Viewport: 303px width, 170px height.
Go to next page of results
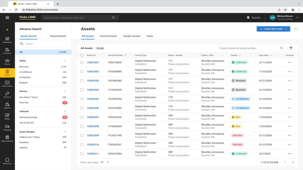point(293,162)
